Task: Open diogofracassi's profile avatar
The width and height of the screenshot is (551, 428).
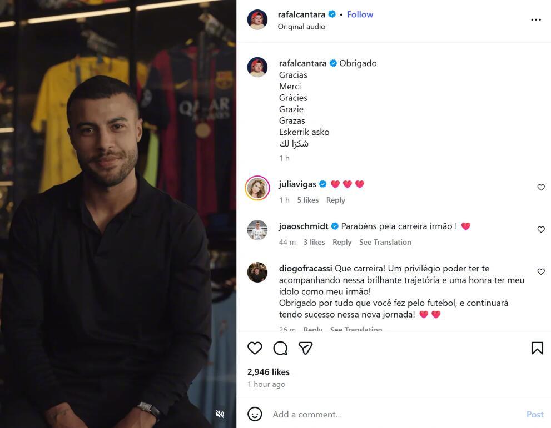Action: 257,272
